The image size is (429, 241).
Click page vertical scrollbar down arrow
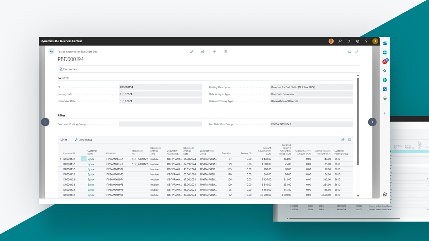coord(358,196)
